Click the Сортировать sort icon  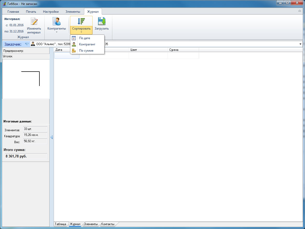(x=81, y=22)
